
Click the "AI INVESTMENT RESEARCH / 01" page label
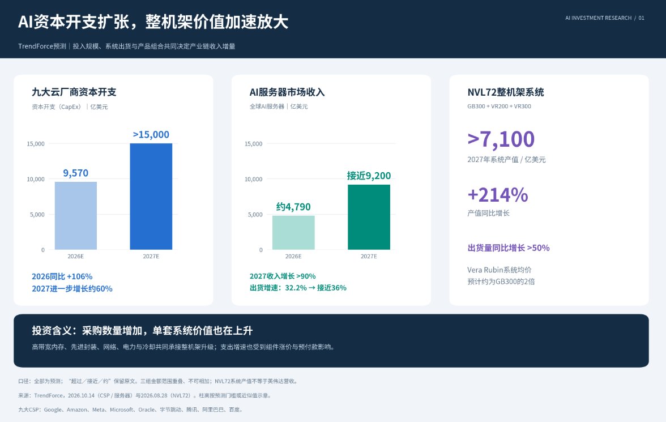point(604,18)
